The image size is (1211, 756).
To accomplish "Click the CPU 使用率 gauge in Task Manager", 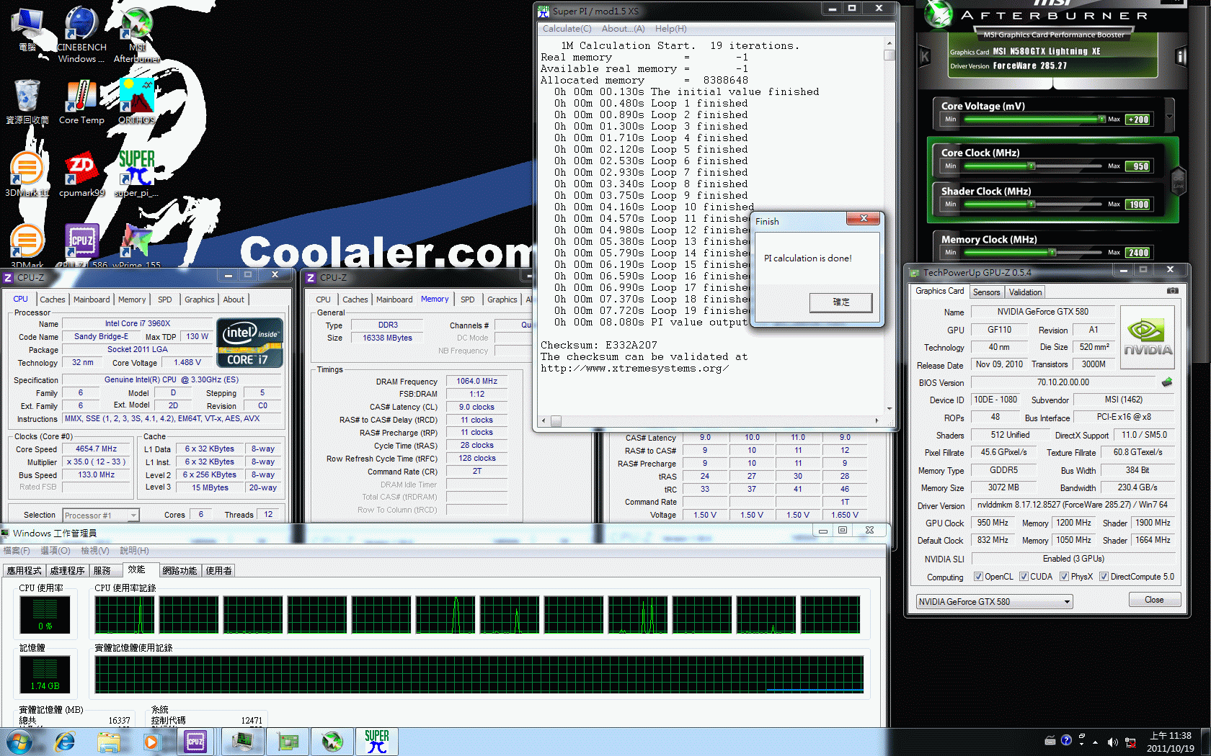I will point(45,616).
